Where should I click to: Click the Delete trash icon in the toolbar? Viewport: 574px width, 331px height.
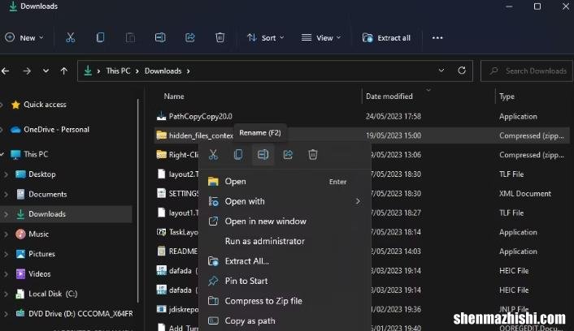click(x=220, y=37)
